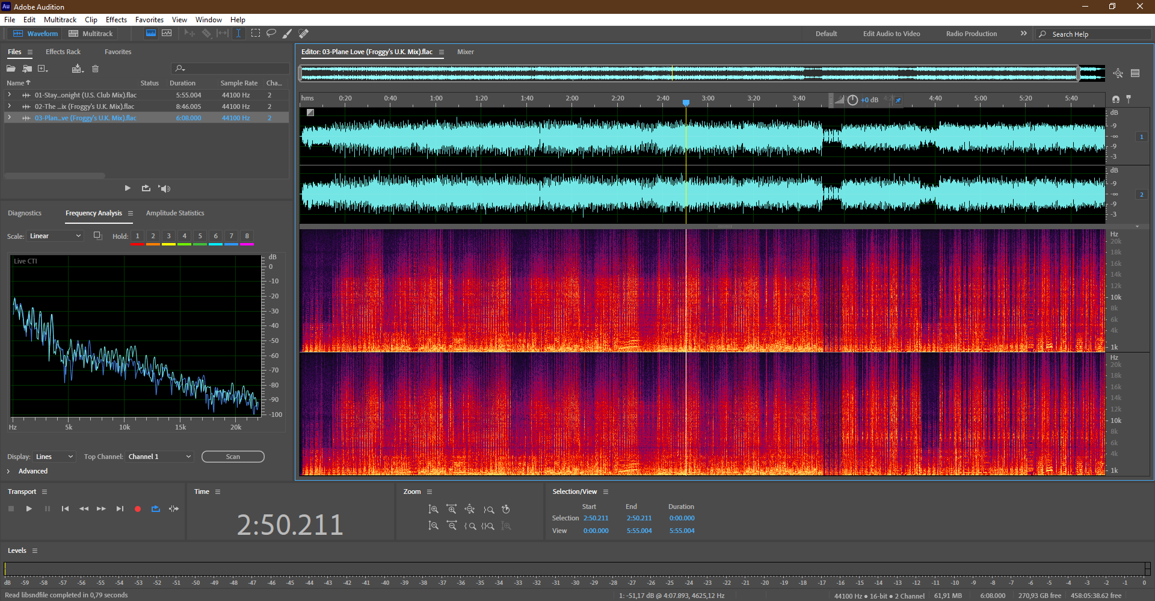The height and width of the screenshot is (601, 1155).
Task: Open the Top Channel dropdown
Action: (159, 457)
